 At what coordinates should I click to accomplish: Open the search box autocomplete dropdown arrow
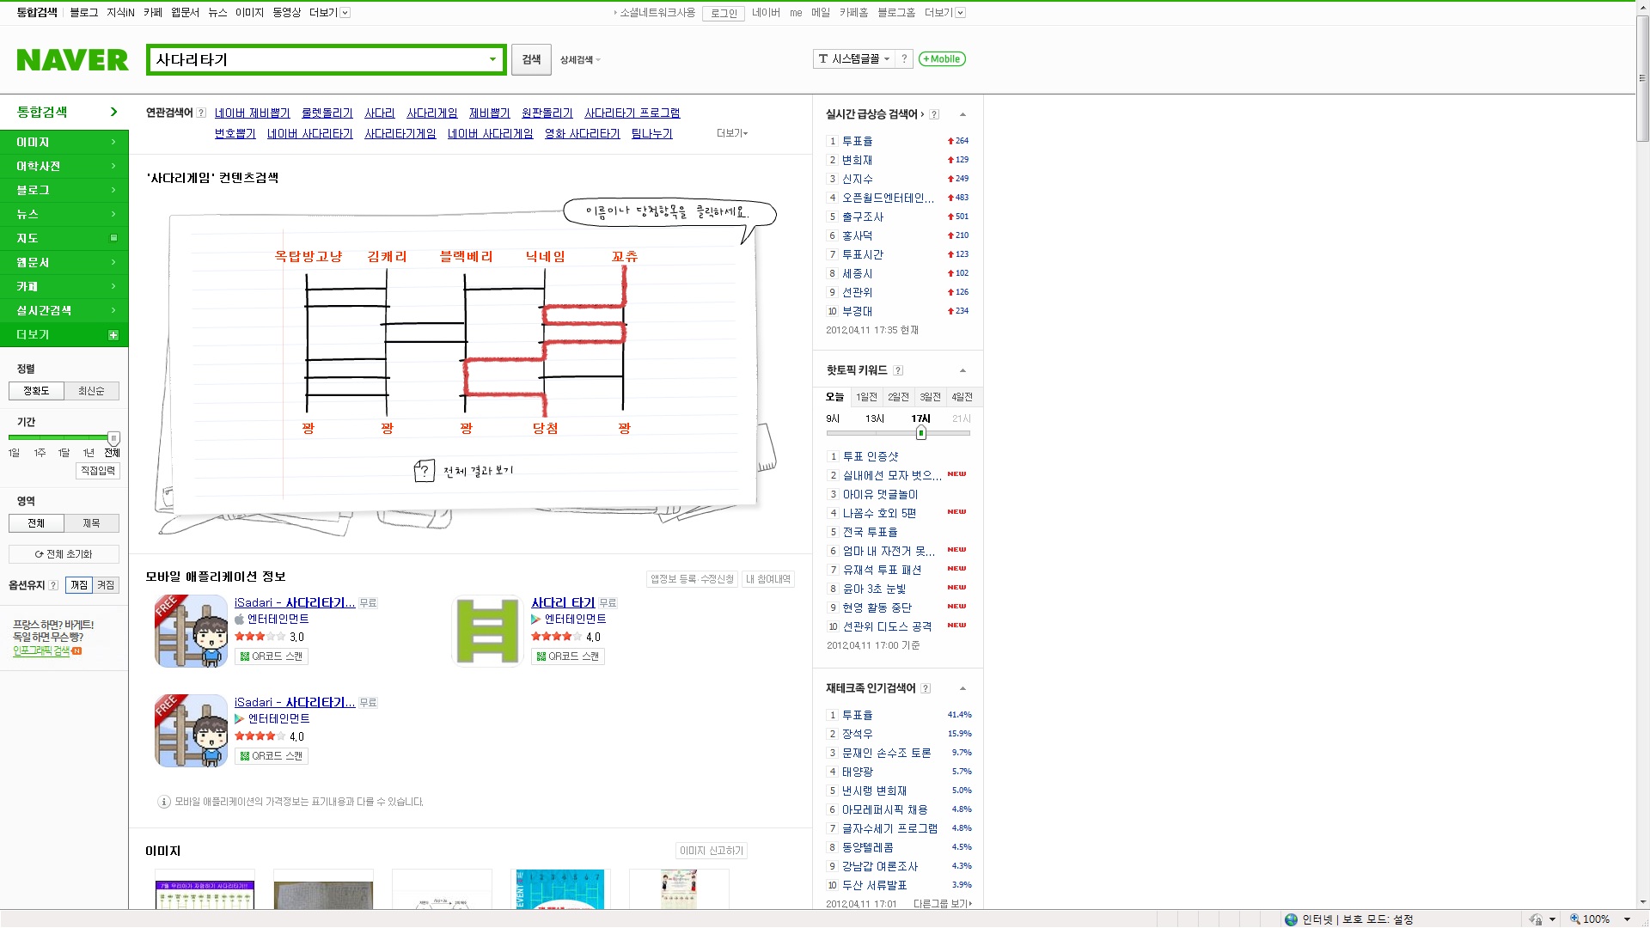pyautogui.click(x=492, y=59)
